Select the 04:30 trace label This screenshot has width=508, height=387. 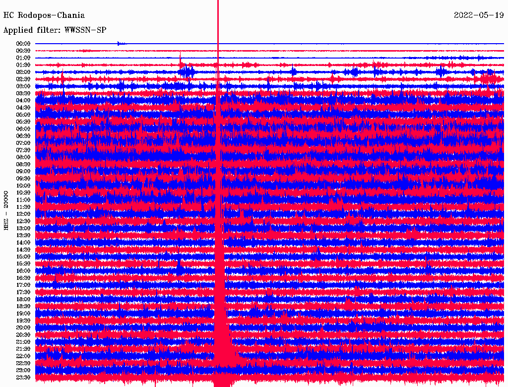click(x=23, y=108)
